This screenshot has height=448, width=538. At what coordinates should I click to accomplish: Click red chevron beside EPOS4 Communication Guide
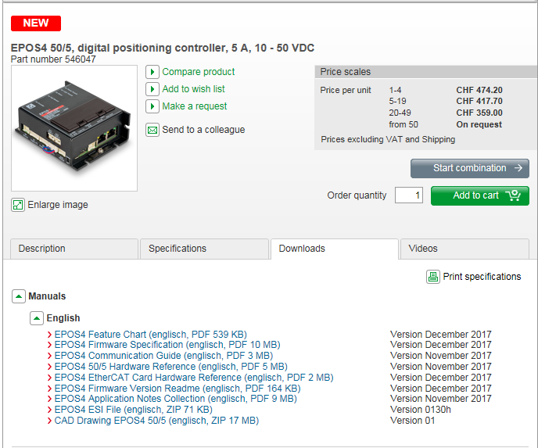(49, 356)
